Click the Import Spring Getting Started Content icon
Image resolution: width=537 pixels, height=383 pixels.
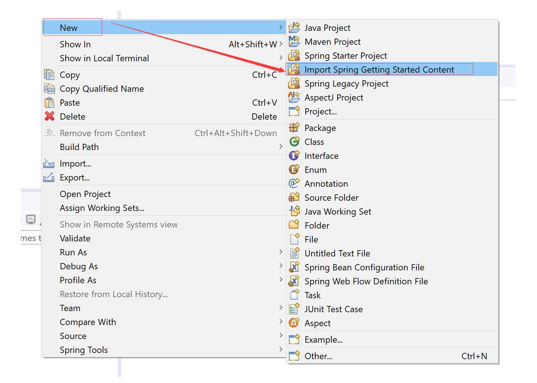(x=294, y=69)
